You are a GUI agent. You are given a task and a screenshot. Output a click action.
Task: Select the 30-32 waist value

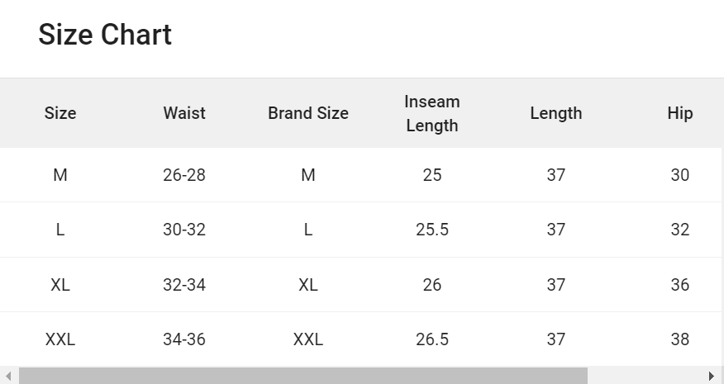pyautogui.click(x=184, y=230)
